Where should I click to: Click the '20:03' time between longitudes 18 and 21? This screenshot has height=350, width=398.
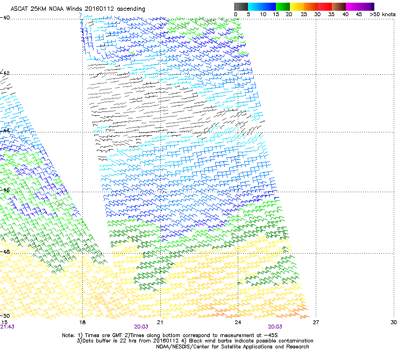click(x=141, y=327)
